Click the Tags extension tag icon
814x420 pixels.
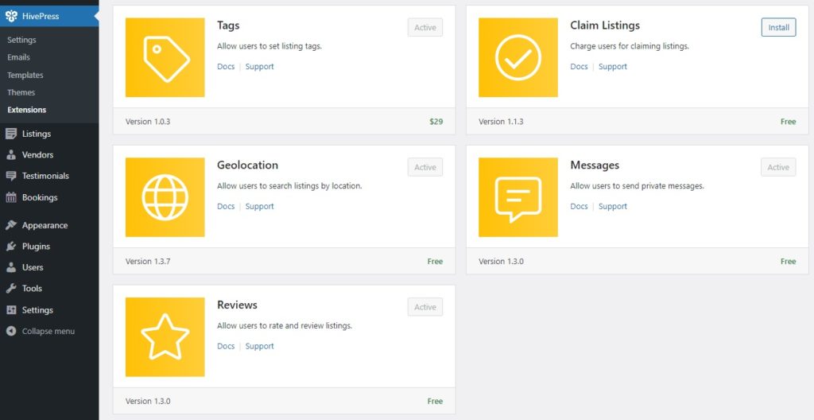(165, 57)
